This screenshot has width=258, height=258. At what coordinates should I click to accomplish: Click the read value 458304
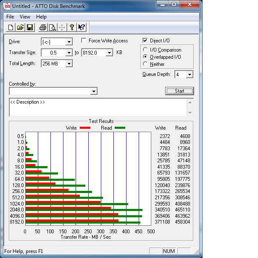click(182, 222)
